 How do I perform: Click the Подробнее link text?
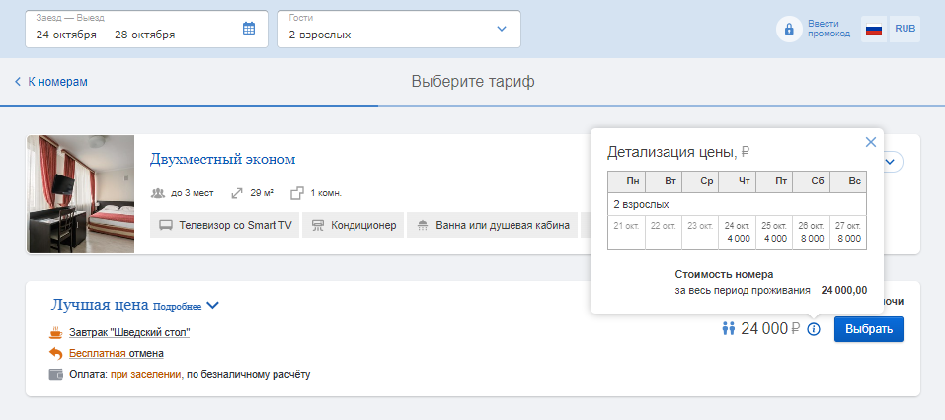[177, 307]
